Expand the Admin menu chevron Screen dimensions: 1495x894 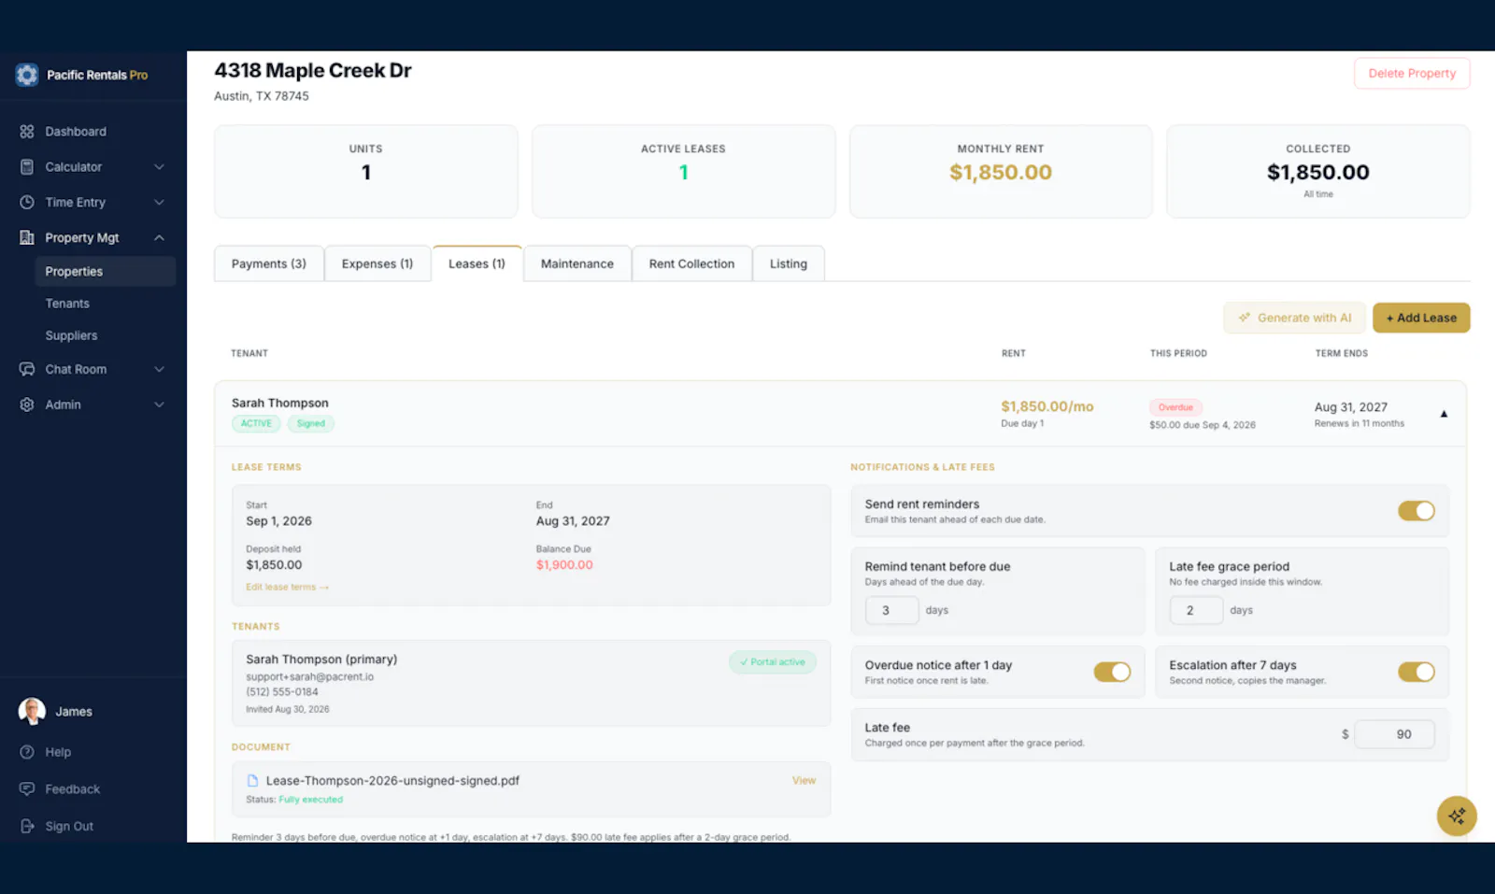click(x=159, y=404)
